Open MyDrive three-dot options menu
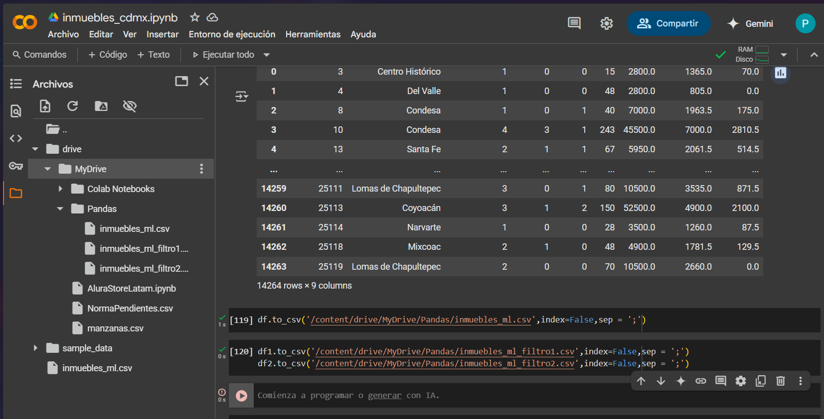This screenshot has height=419, width=824. pyautogui.click(x=201, y=169)
